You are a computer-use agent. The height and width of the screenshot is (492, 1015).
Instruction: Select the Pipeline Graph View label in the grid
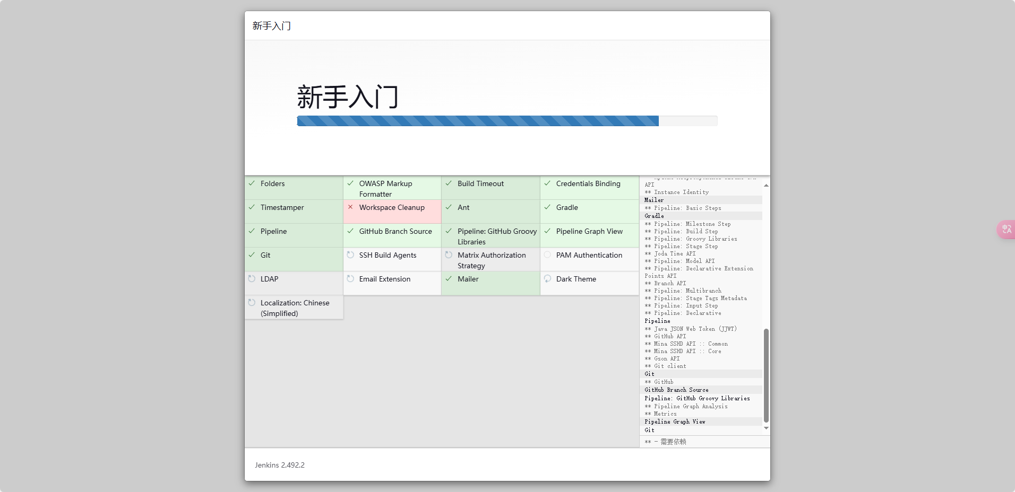pos(589,231)
